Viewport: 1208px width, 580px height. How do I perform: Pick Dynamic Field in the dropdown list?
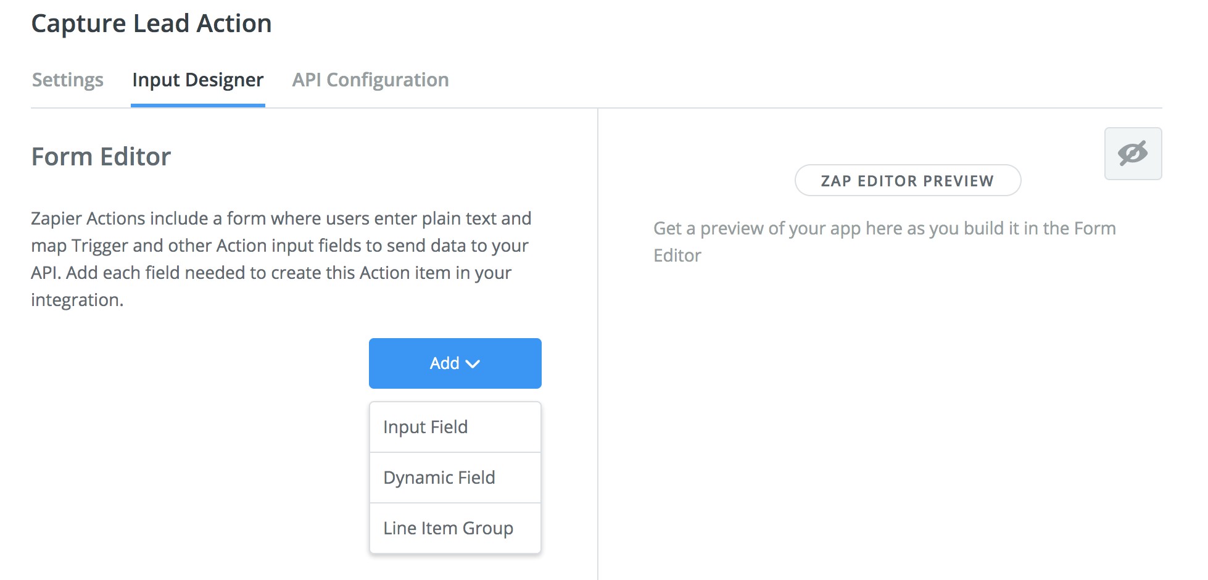439,478
